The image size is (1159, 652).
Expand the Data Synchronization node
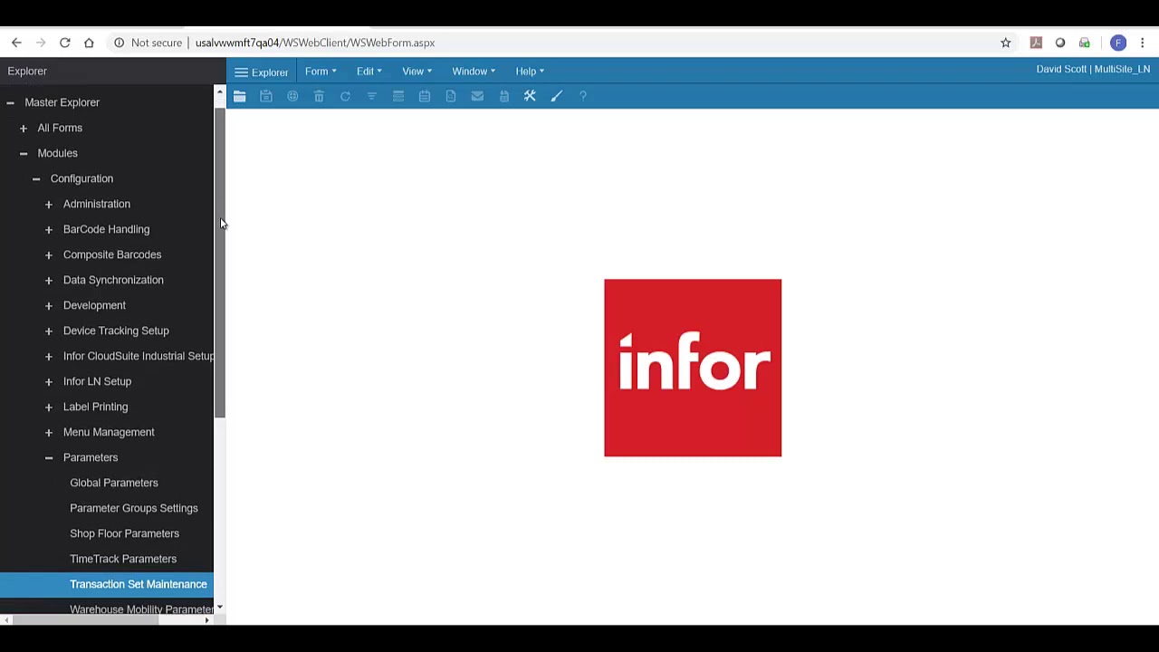pos(49,281)
